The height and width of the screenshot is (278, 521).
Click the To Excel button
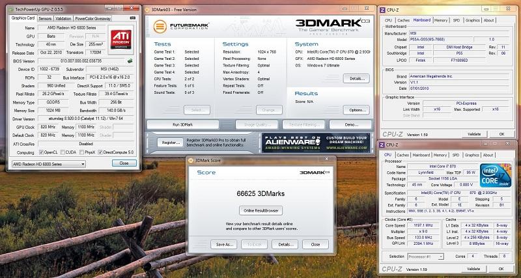click(x=254, y=244)
